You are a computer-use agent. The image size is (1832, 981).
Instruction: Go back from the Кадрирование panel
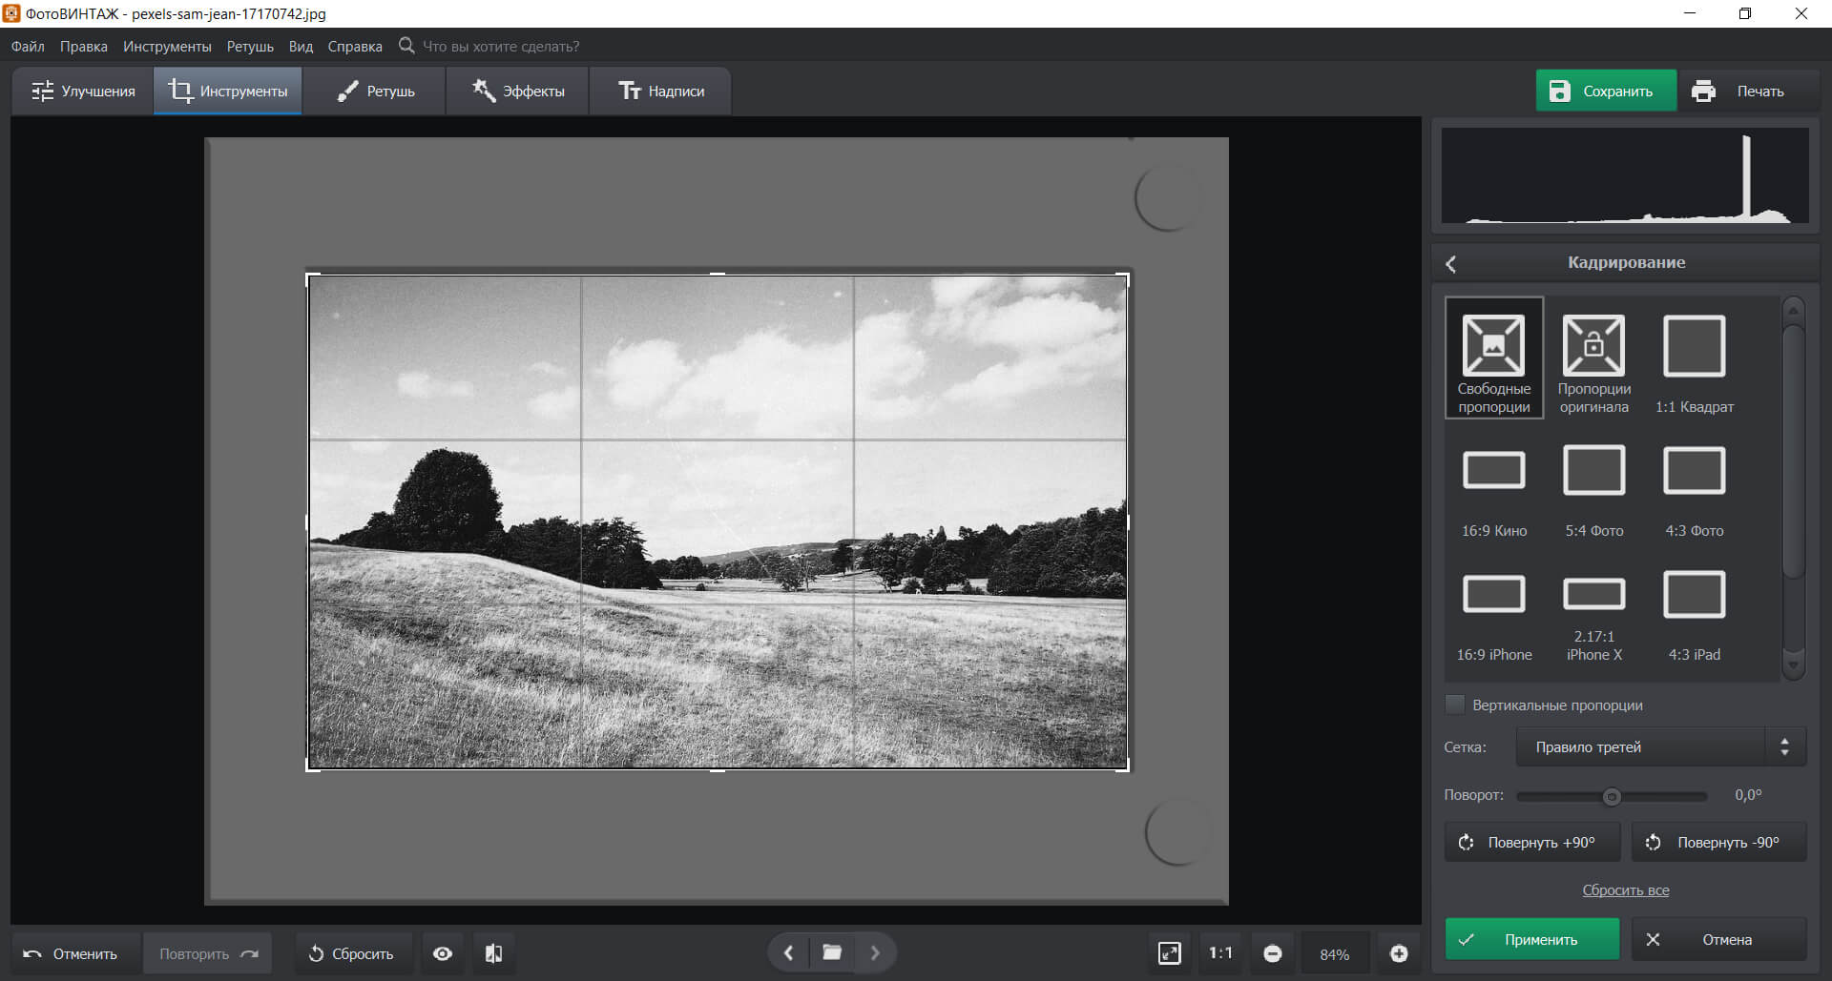point(1451,264)
